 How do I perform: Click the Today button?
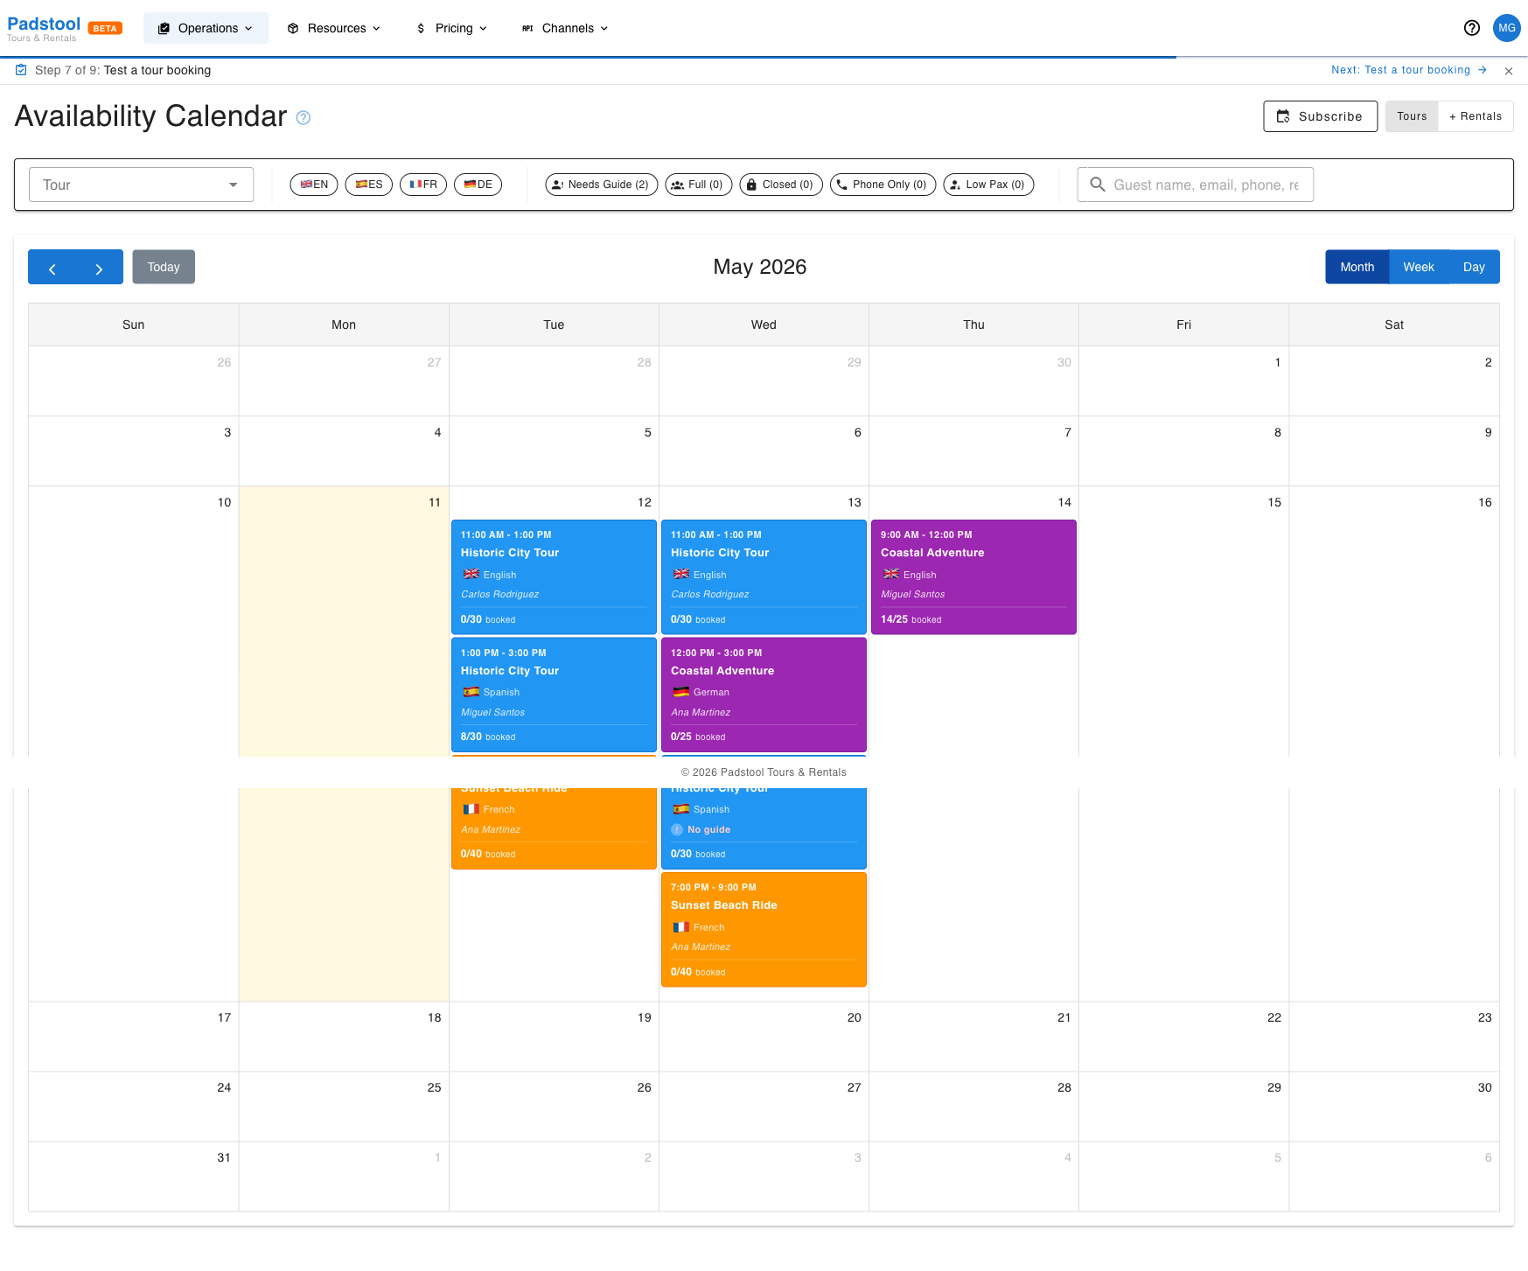coord(164,268)
